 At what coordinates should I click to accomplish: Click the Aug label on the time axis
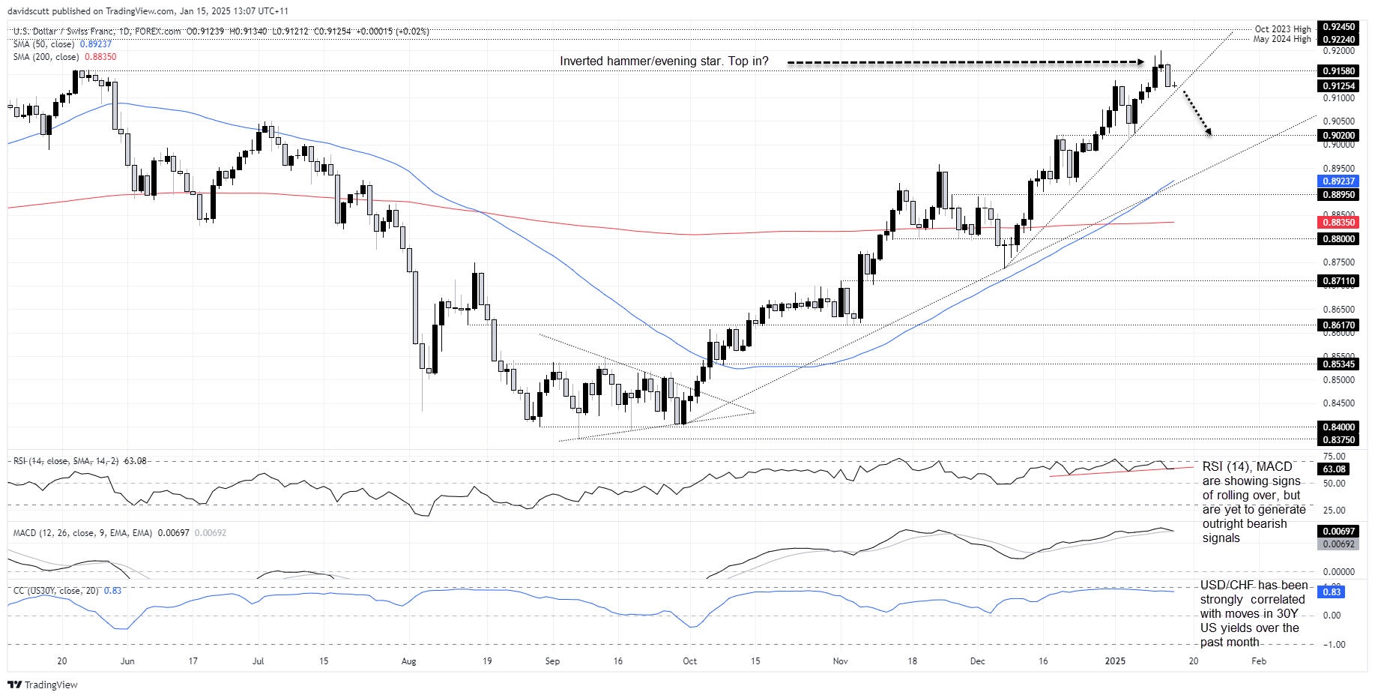pos(408,661)
